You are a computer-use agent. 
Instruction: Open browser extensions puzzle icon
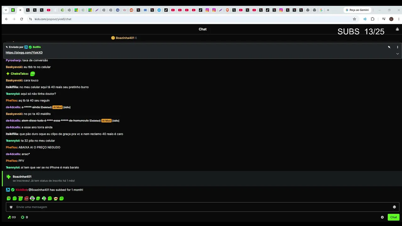coord(372,19)
